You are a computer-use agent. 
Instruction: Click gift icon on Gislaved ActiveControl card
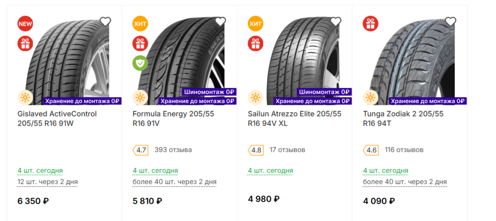point(25,43)
